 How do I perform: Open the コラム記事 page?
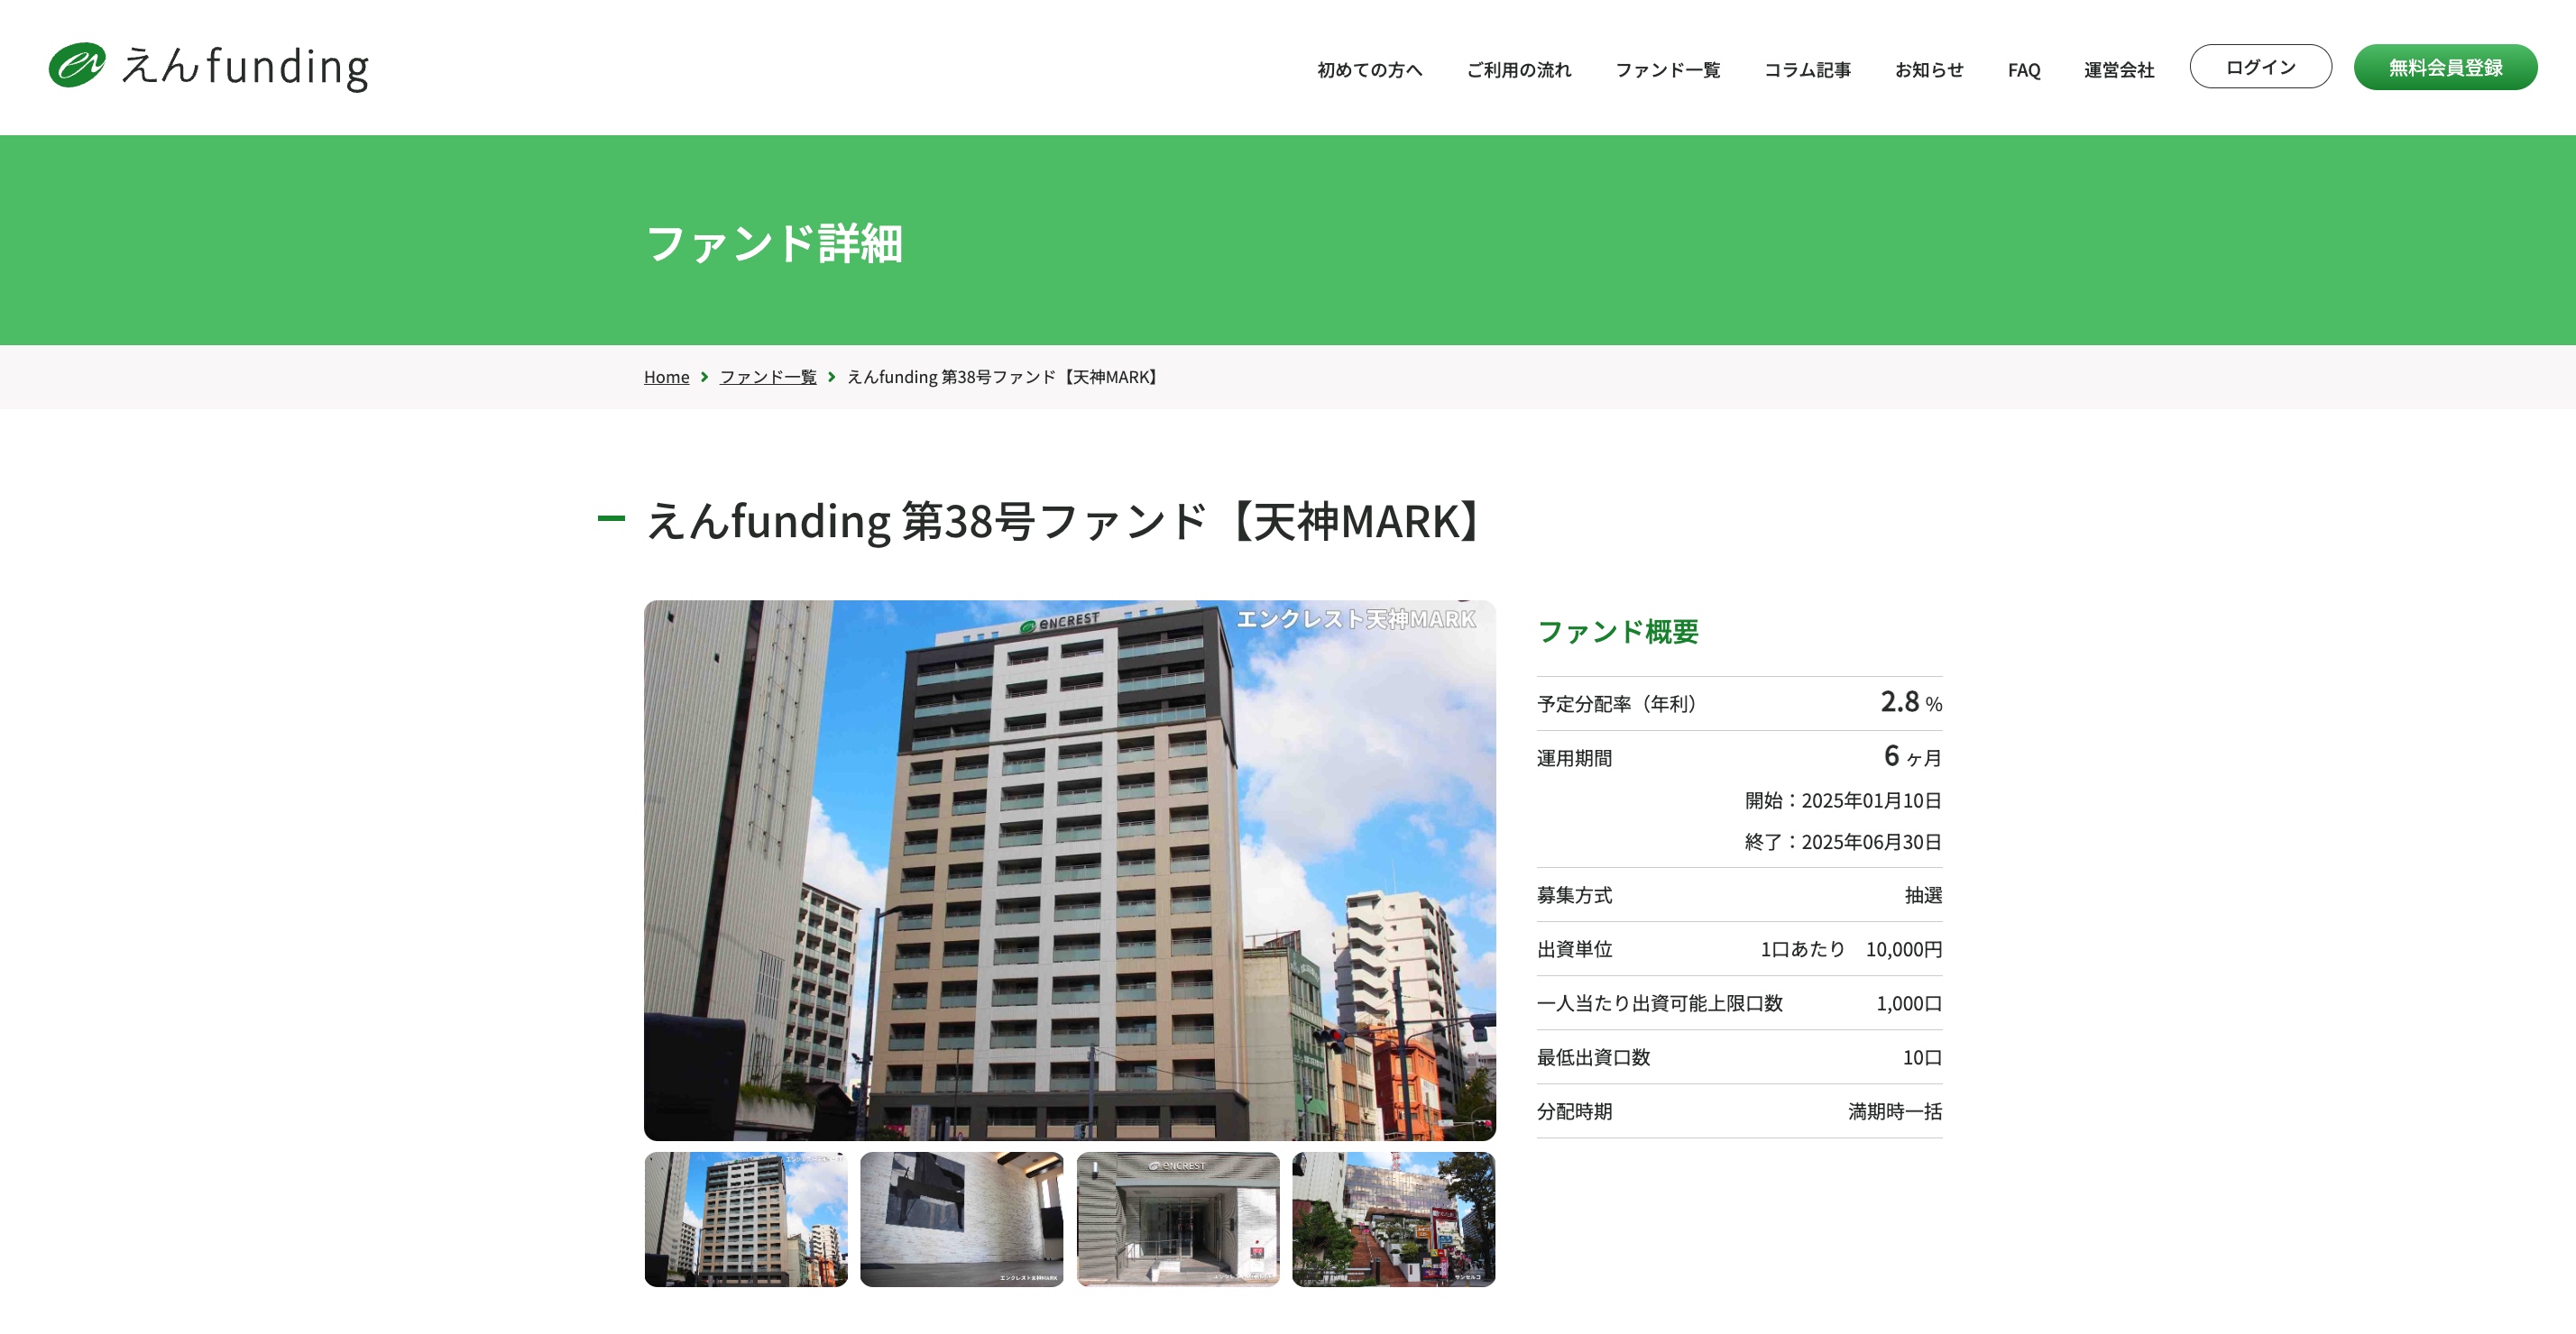(x=1806, y=70)
